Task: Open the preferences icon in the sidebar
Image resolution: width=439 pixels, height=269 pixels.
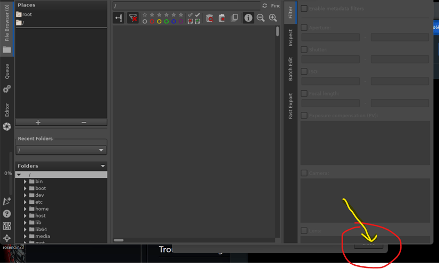Action: point(7,225)
